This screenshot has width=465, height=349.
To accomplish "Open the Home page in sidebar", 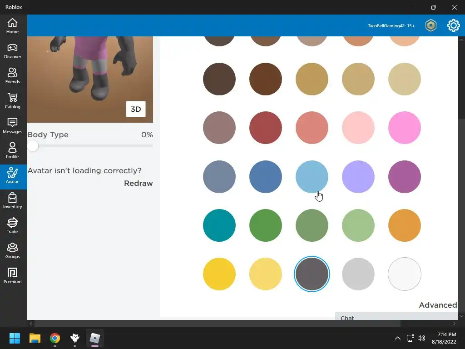I will (12, 26).
